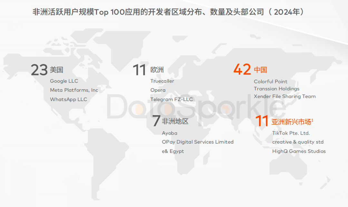Click creative & quality std text
This screenshot has width=348, height=207.
click(x=298, y=142)
